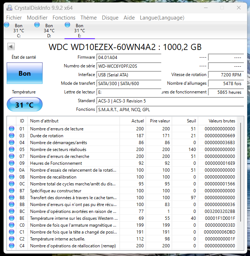Select the E: drive tab

coord(80,30)
